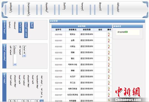Delete reader record 00201084
Viewport: 149px width, 102px height.
[109, 60]
